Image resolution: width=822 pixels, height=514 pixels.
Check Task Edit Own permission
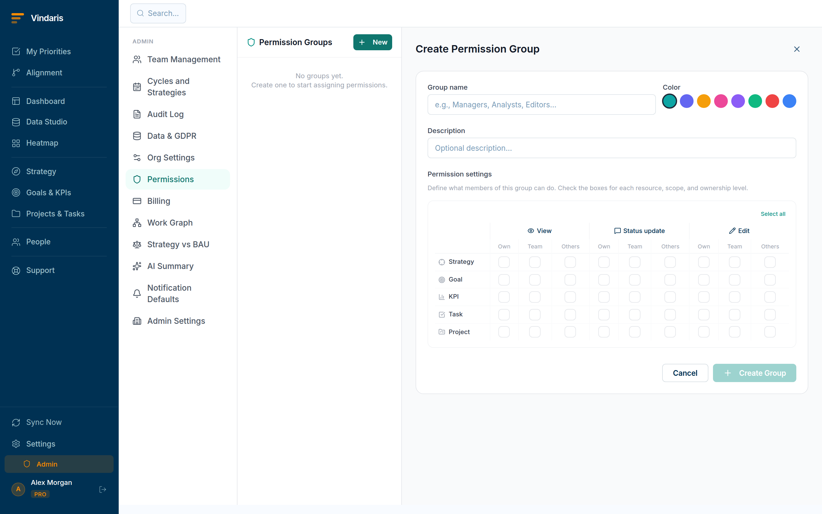[704, 315]
